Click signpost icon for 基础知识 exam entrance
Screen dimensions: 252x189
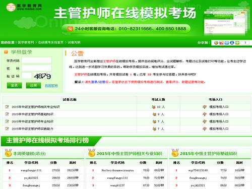205,114
